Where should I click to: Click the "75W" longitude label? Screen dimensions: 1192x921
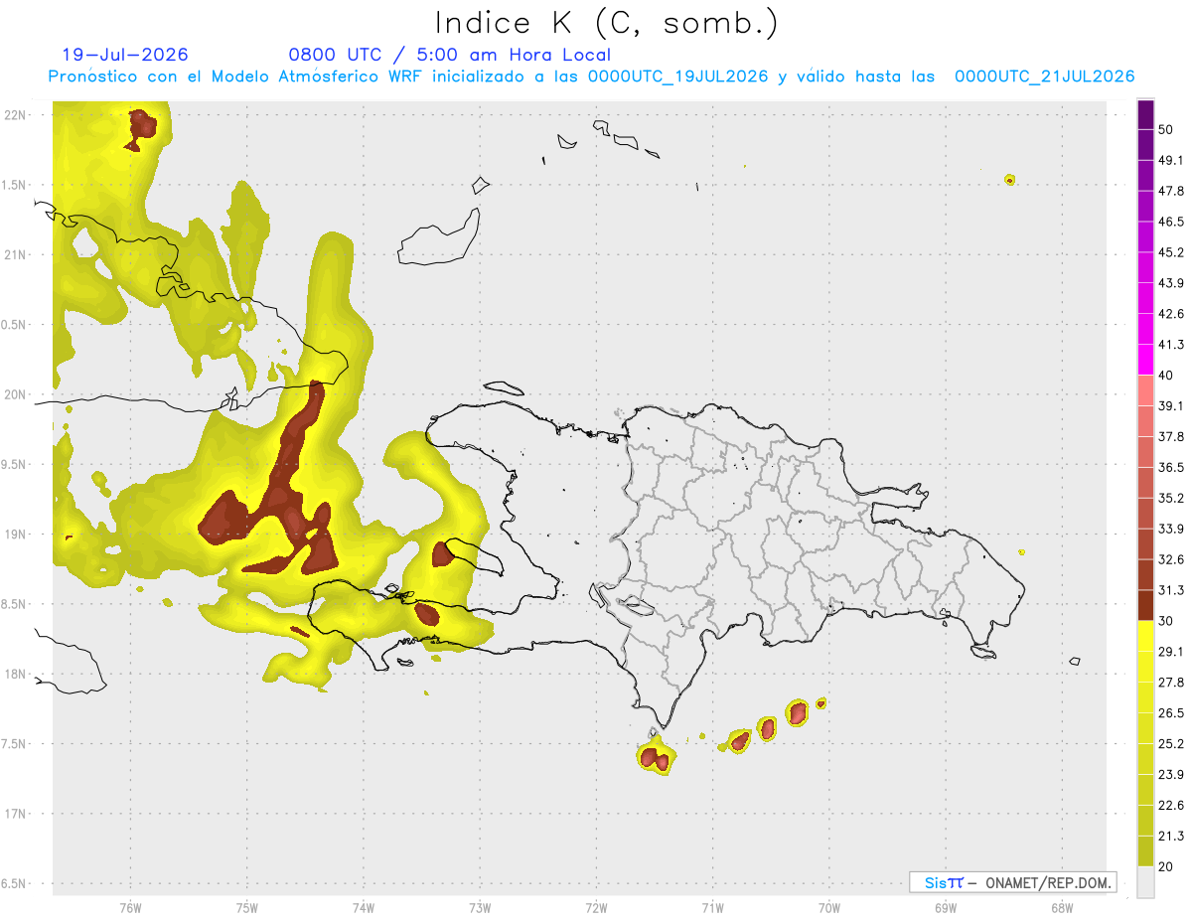[x=247, y=908]
